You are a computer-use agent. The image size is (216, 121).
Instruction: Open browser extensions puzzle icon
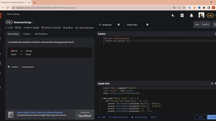(x=204, y=8)
